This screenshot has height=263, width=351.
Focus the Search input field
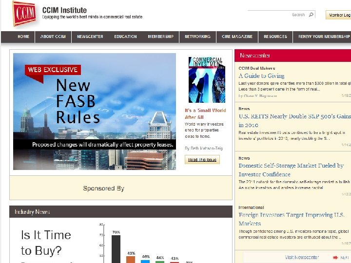[281, 14]
